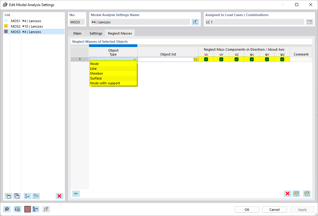The width and height of the screenshot is (318, 216).
Task: Click the fx formula icon
Action: [x=46, y=209]
